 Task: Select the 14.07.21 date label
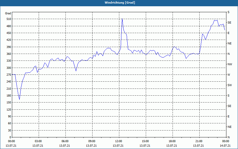click(225, 146)
